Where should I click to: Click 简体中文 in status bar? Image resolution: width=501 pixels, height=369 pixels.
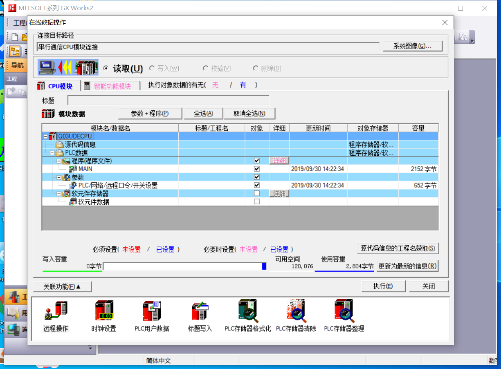click(x=159, y=361)
